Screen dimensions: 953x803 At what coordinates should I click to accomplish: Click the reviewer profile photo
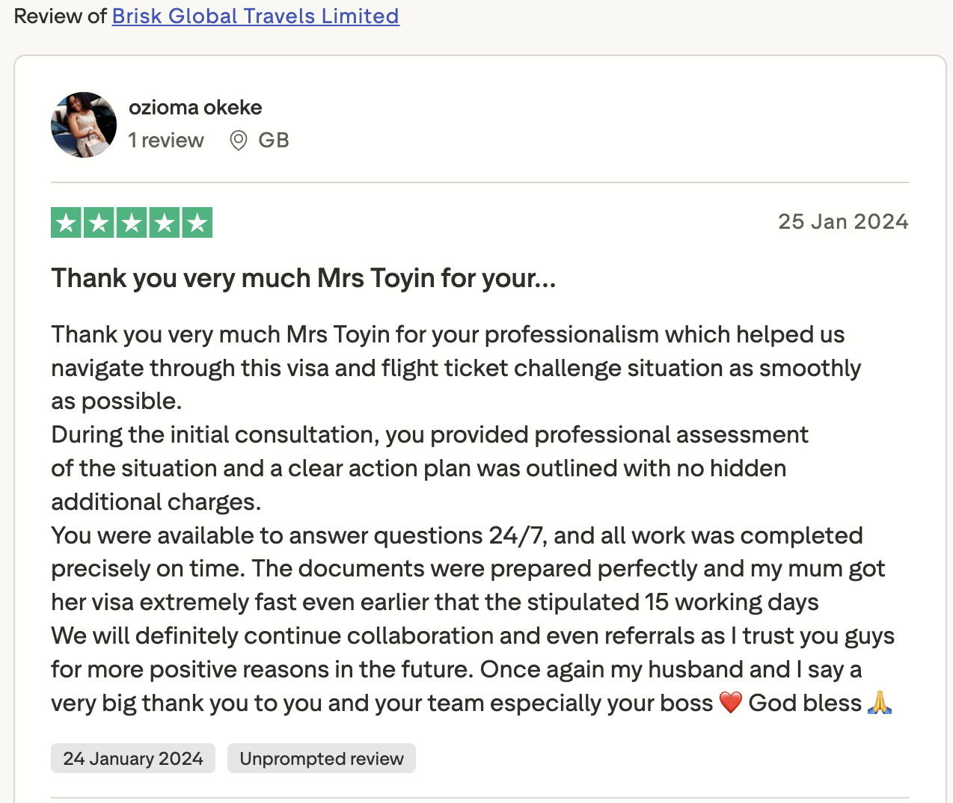coord(83,125)
